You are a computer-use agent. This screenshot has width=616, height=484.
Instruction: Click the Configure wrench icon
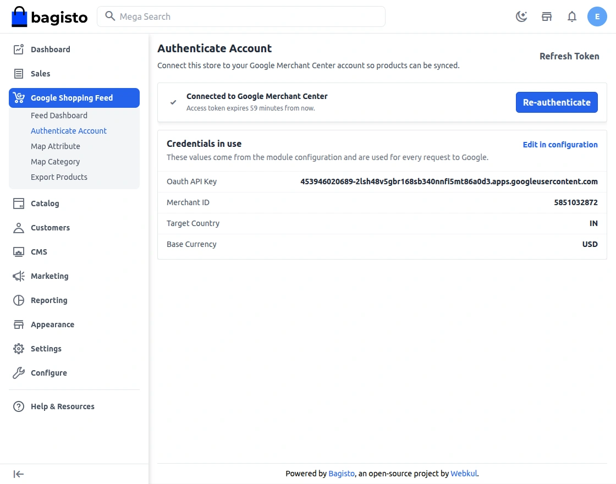pos(19,373)
